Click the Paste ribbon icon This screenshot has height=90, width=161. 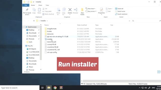pyautogui.click(x=39, y=11)
